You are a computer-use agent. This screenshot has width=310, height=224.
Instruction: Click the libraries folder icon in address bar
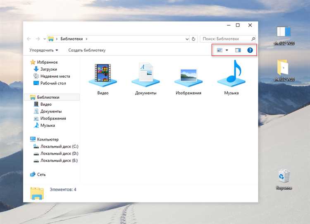51,39
